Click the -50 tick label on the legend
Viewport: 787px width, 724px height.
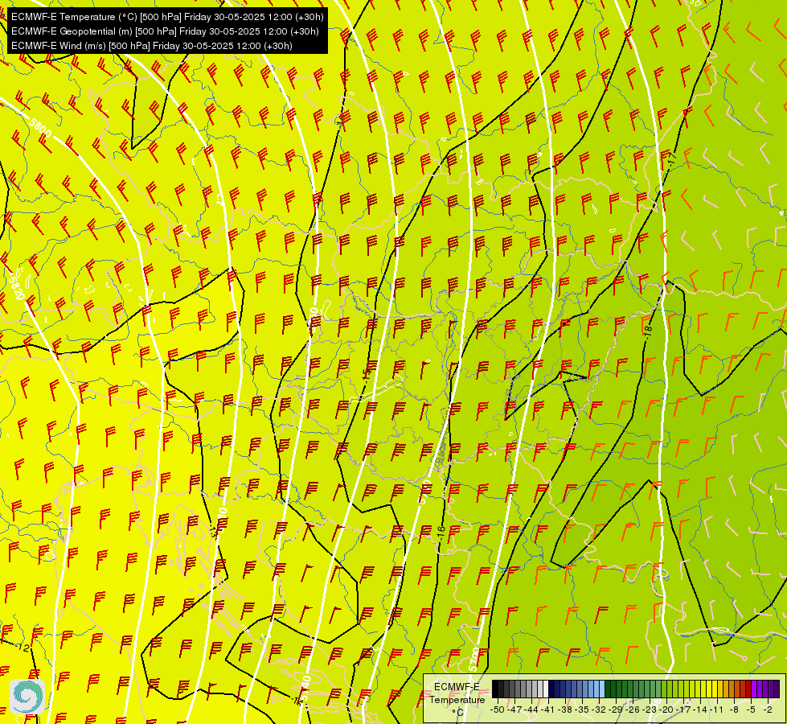pos(498,710)
